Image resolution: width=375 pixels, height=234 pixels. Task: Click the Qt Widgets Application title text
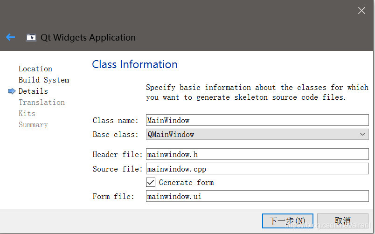(x=88, y=38)
